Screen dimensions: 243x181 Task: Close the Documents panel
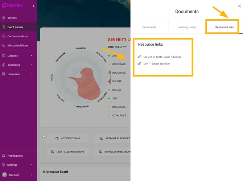(x=239, y=6)
